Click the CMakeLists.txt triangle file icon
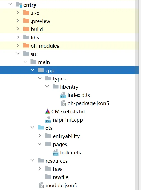The height and width of the screenshot is (190, 141). [48, 111]
